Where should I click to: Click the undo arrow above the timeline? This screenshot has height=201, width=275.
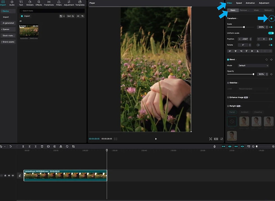tap(10, 146)
